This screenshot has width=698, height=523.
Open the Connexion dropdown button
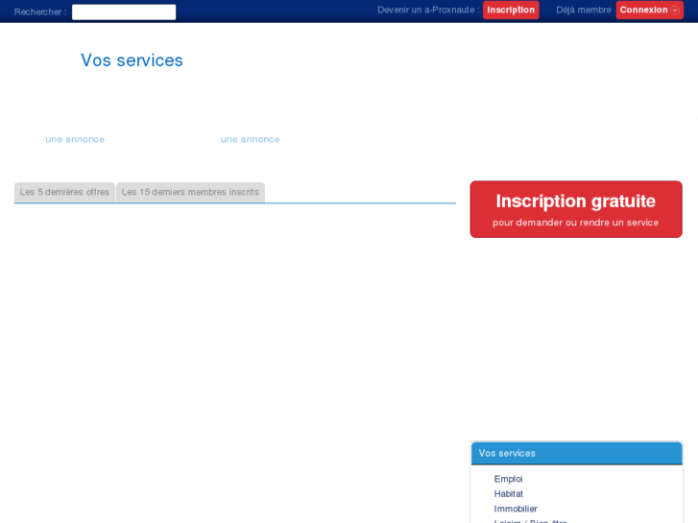(649, 10)
